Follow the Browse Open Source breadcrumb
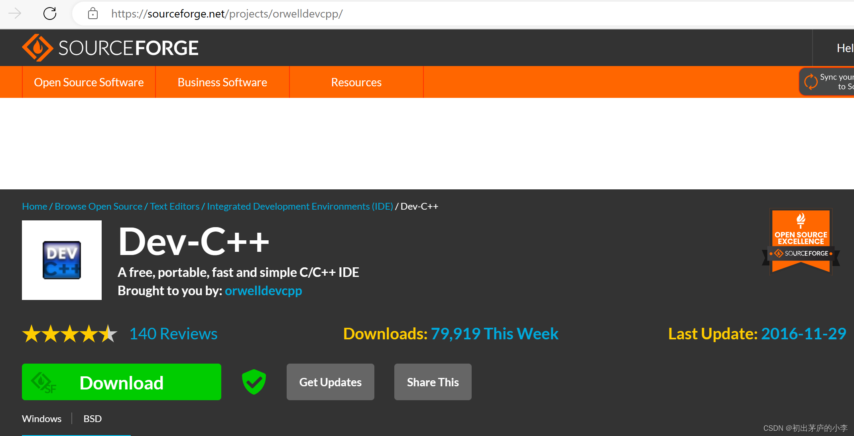The image size is (854, 436). click(98, 206)
